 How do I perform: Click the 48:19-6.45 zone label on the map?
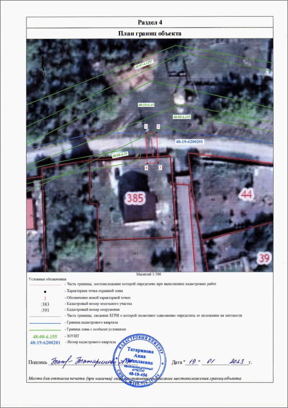145,104
